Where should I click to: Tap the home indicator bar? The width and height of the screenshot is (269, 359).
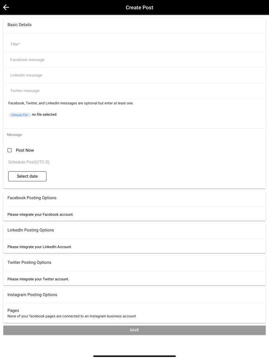click(x=134, y=356)
